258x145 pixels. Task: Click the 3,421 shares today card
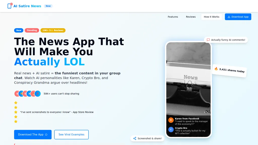(x=229, y=70)
